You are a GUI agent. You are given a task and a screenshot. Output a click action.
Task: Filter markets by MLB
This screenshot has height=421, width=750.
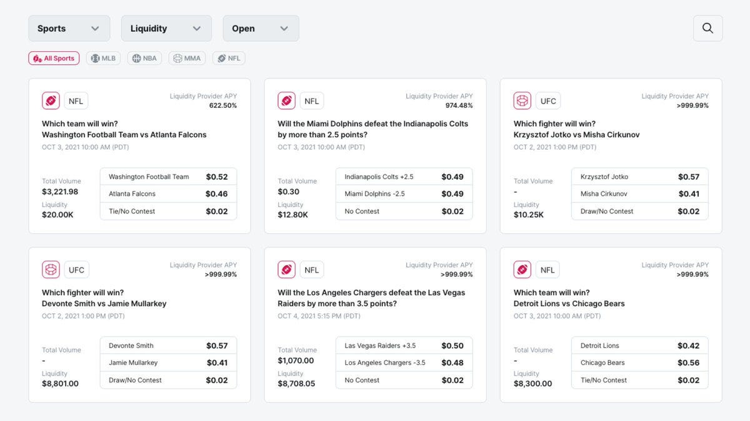coord(103,58)
